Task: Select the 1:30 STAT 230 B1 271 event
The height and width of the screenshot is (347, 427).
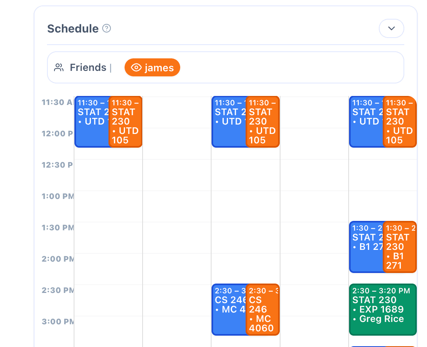Action: [366, 247]
